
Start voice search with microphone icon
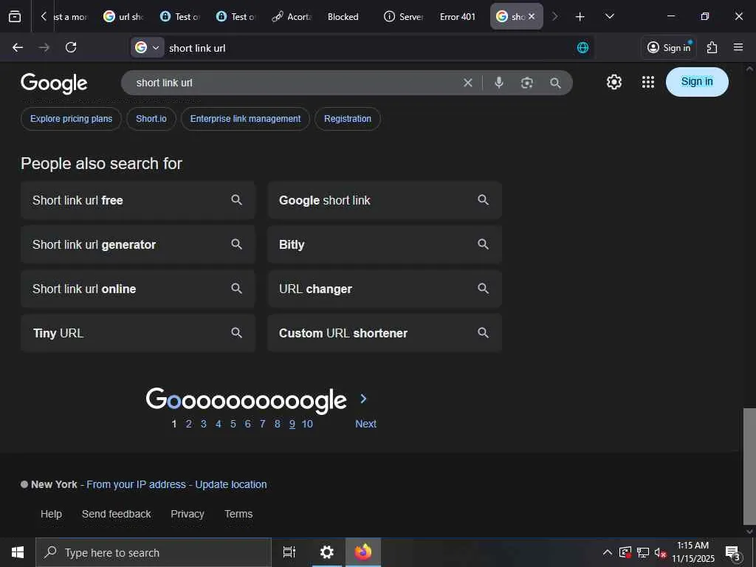pyautogui.click(x=499, y=83)
